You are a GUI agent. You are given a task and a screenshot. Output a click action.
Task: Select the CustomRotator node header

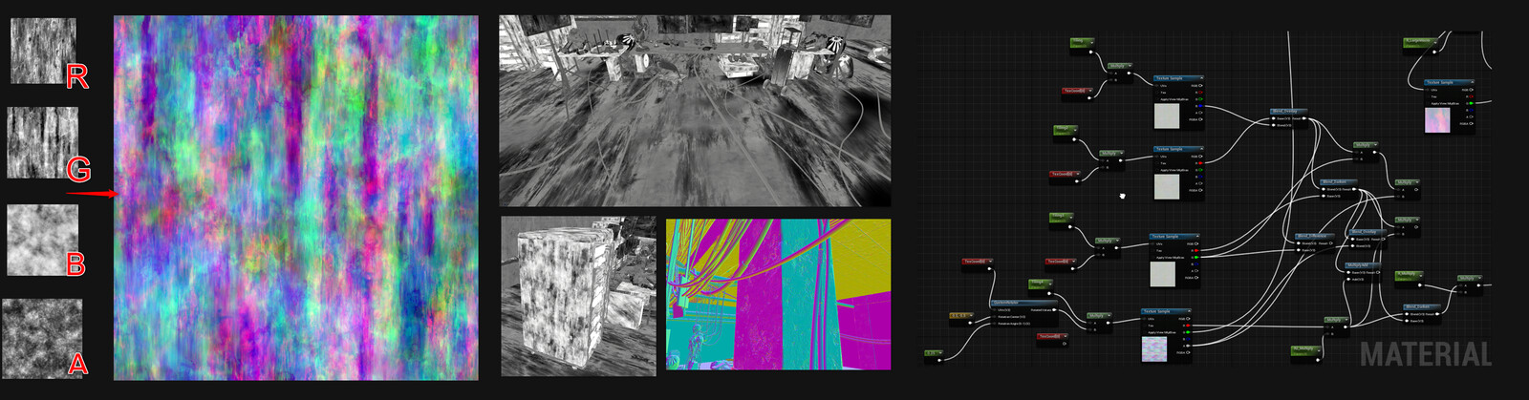[1024, 303]
